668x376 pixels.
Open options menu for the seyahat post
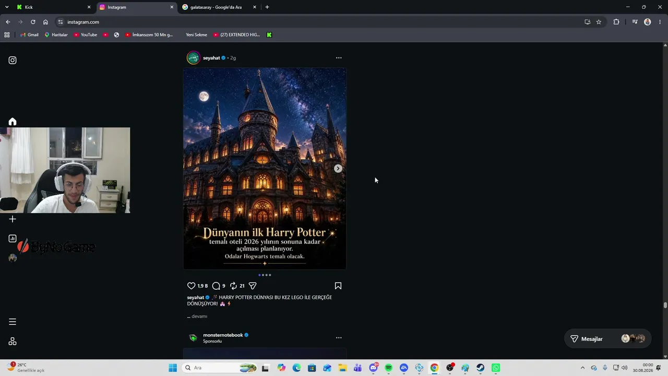(x=339, y=58)
